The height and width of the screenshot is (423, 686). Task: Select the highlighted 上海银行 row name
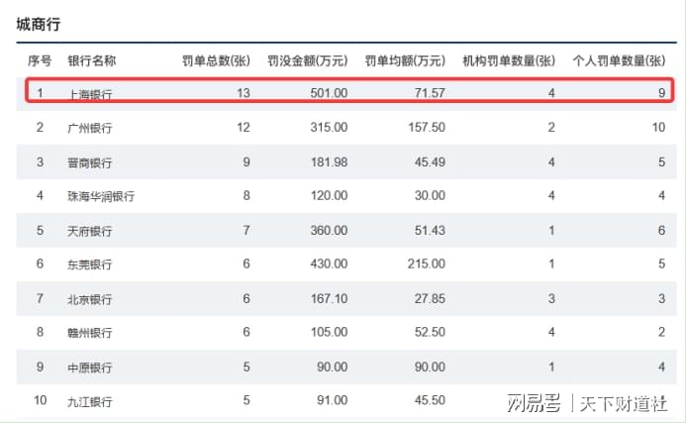click(x=89, y=94)
